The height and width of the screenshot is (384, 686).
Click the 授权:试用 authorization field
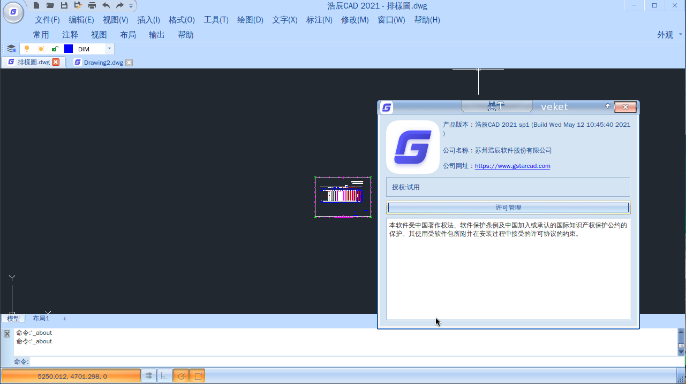[x=508, y=187]
